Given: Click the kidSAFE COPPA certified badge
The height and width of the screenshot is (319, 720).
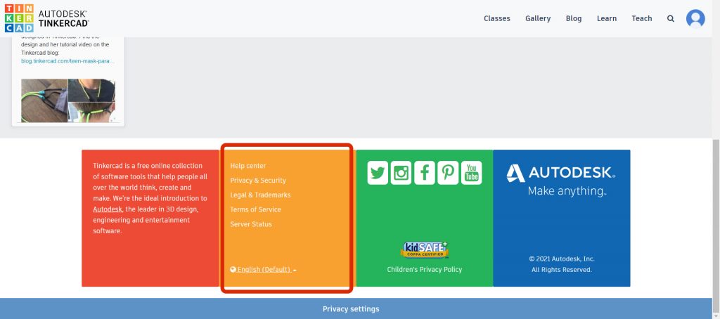Looking at the screenshot, I should click(x=424, y=249).
